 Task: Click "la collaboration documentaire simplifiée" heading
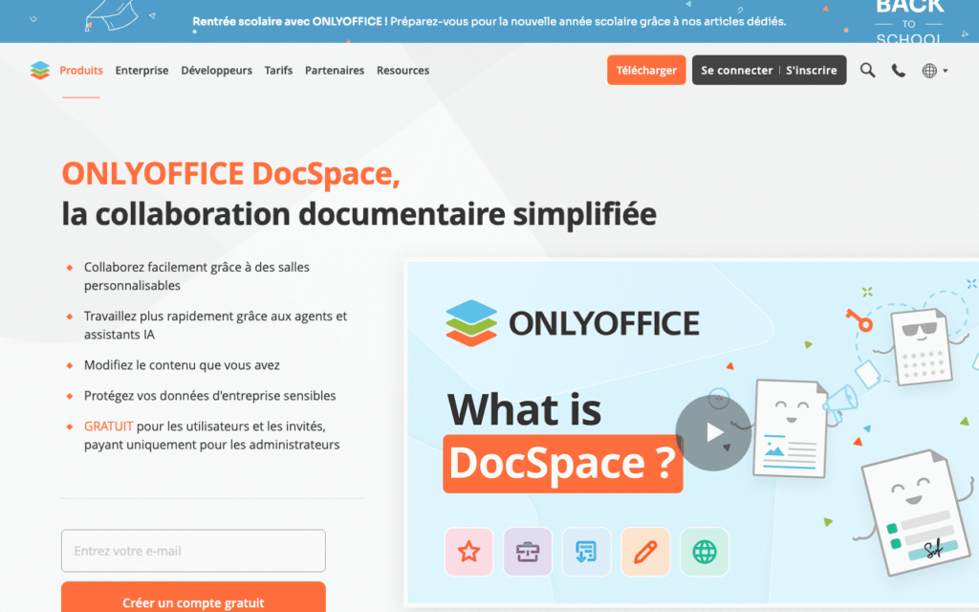coord(359,214)
